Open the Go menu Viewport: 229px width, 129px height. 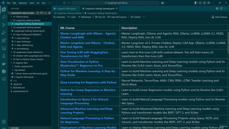38,3
